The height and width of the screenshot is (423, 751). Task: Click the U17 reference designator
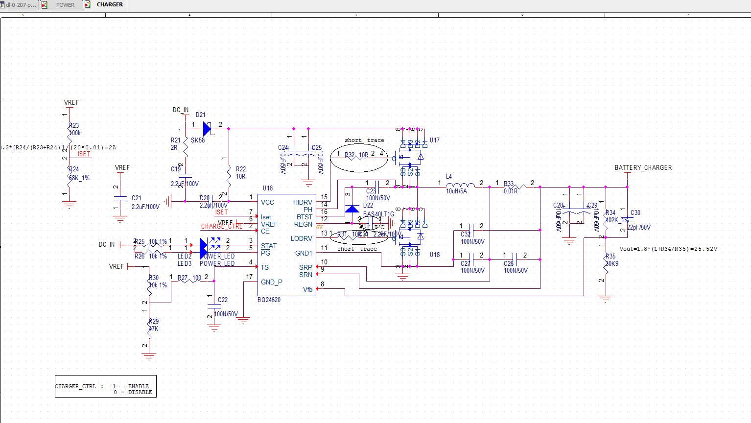[435, 140]
